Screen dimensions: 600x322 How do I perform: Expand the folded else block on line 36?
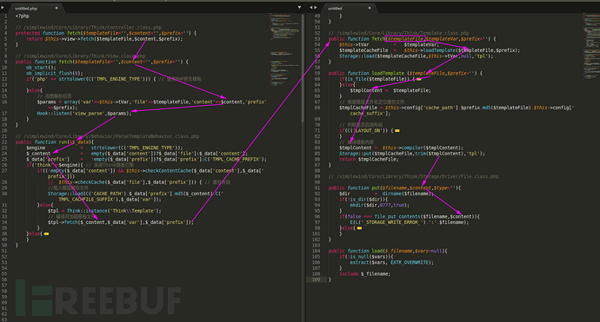point(46,233)
